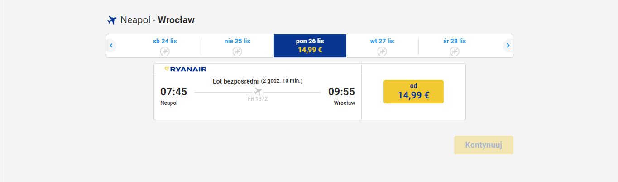
Task: Show later dates with right chevron
Action: (x=508, y=46)
